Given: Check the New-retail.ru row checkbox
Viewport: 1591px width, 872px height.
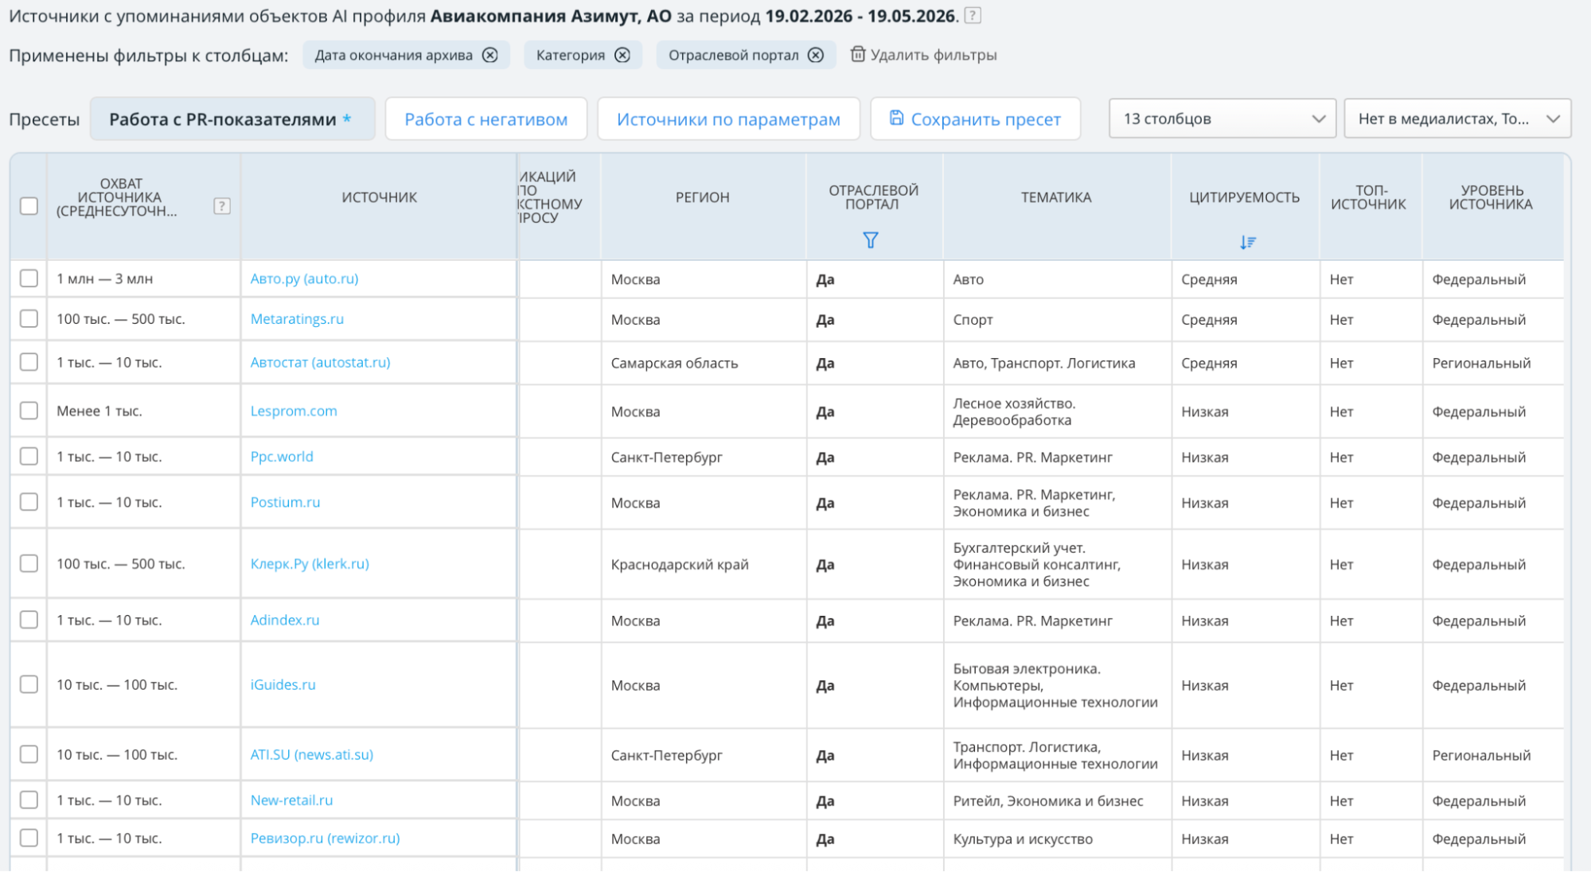Looking at the screenshot, I should pos(29,800).
